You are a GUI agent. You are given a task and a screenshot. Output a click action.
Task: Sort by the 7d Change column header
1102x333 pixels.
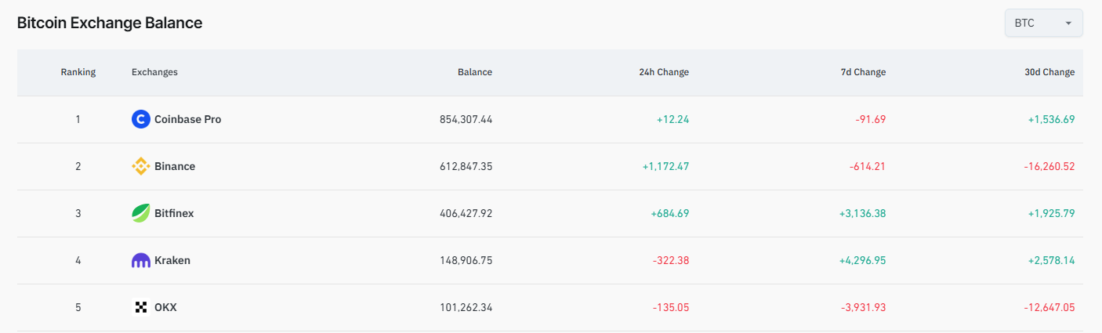click(862, 72)
